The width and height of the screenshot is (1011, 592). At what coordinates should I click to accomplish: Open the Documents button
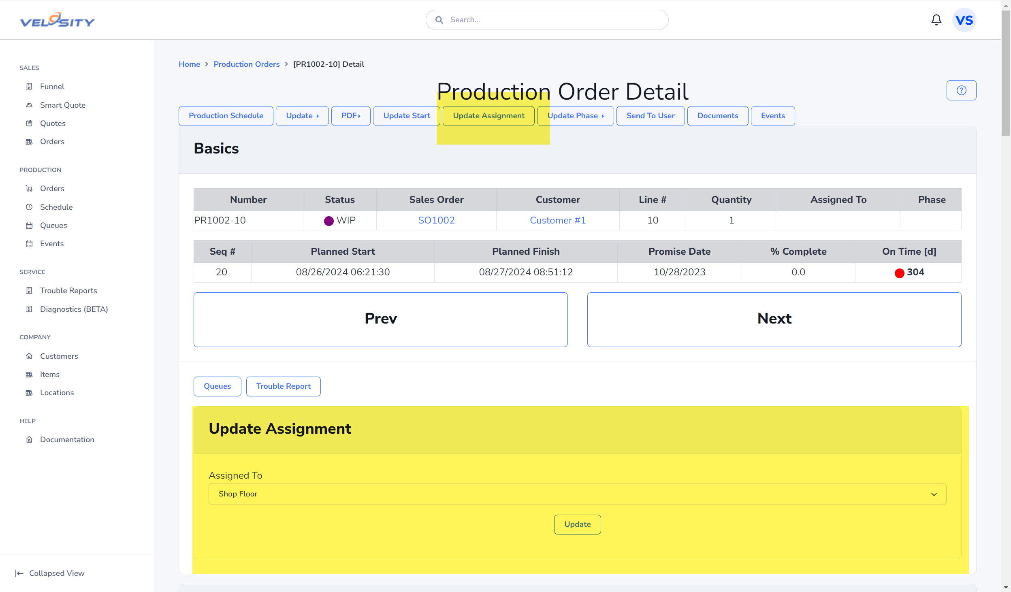click(x=718, y=116)
